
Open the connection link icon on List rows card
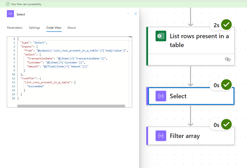(227, 60)
